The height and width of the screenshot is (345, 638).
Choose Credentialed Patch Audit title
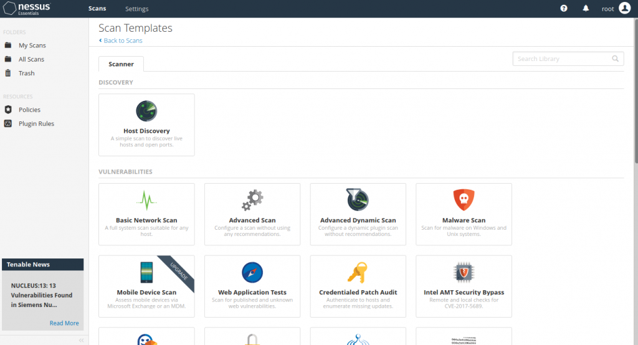(x=358, y=292)
